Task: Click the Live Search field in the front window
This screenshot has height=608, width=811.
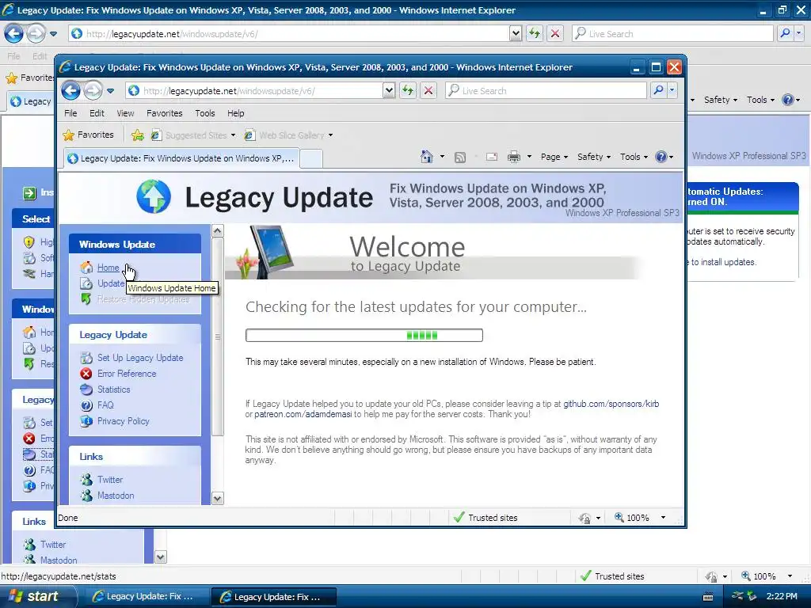Action: (546, 91)
